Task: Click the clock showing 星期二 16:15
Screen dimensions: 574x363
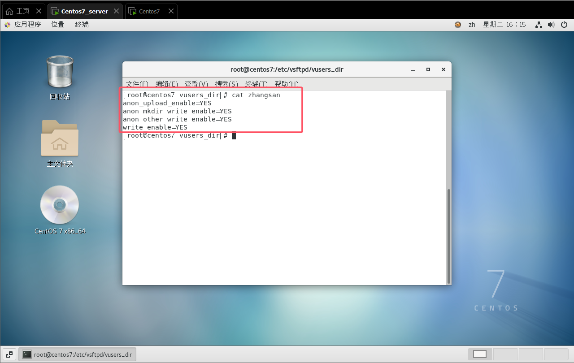Action: [x=504, y=25]
